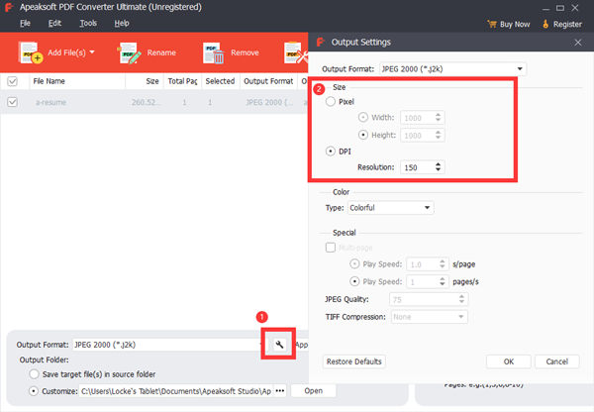Toggle the select-all files checkbox
Viewport: 594px width, 412px height.
click(x=13, y=81)
